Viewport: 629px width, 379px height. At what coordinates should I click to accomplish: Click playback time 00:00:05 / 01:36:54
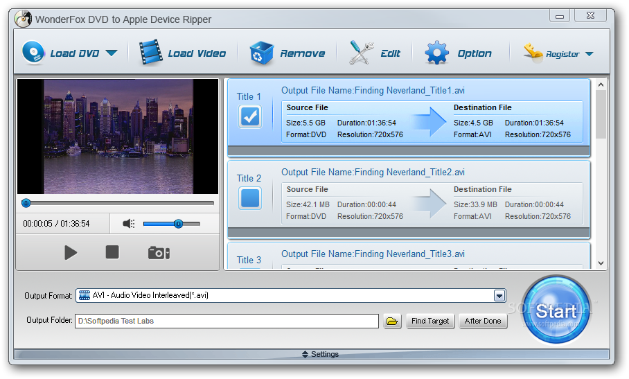point(56,224)
